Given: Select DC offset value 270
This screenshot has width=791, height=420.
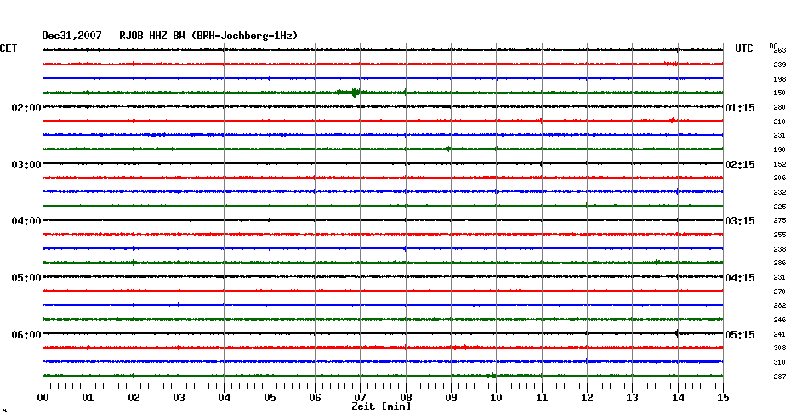Looking at the screenshot, I should pyautogui.click(x=780, y=292).
